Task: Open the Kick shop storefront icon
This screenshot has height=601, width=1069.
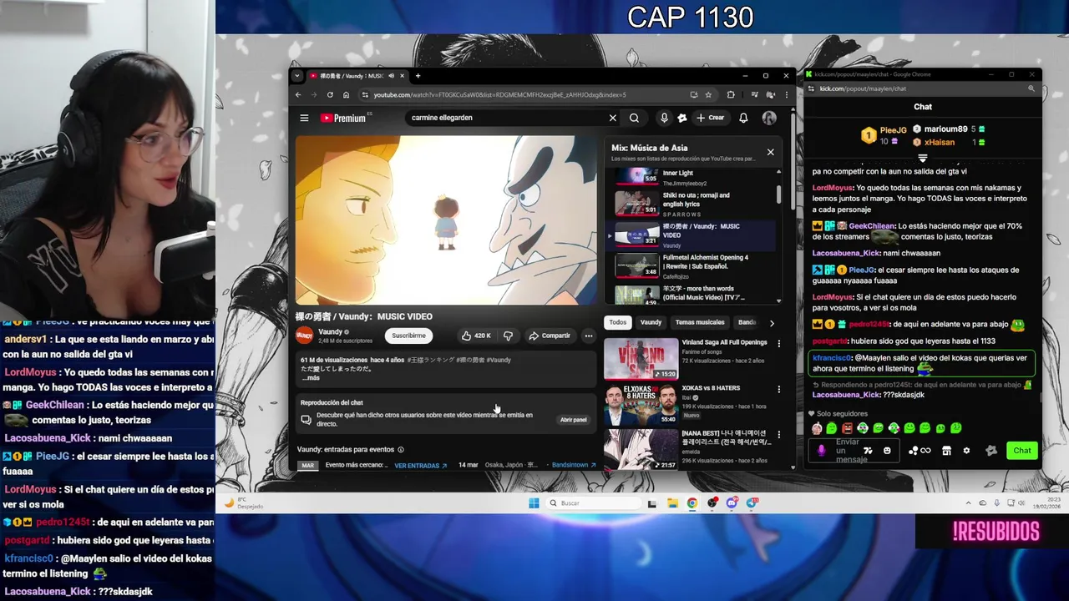Action: [x=946, y=451]
